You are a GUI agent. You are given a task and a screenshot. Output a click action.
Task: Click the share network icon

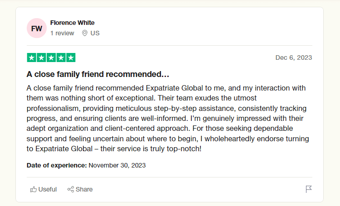click(x=71, y=189)
